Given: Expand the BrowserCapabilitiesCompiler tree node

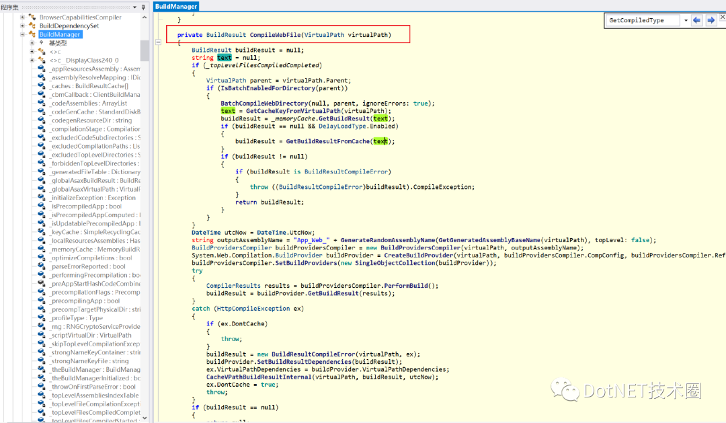Looking at the screenshot, I should pyautogui.click(x=22, y=17).
